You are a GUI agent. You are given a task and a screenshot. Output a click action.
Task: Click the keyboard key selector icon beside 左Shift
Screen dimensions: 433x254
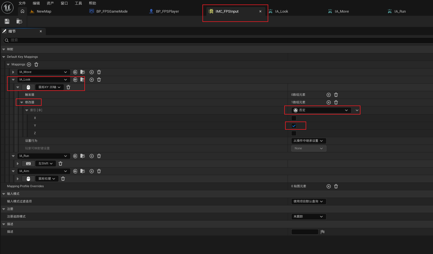(28, 164)
